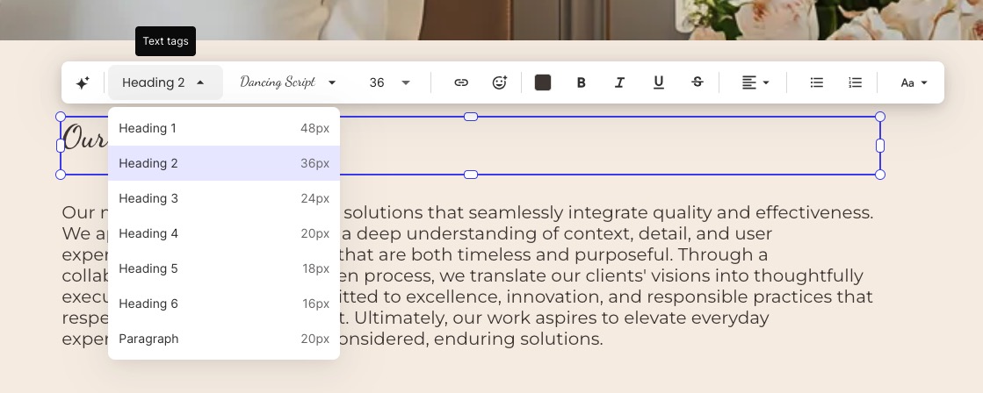Open the text alignment dropdown
983x393 pixels.
point(755,82)
